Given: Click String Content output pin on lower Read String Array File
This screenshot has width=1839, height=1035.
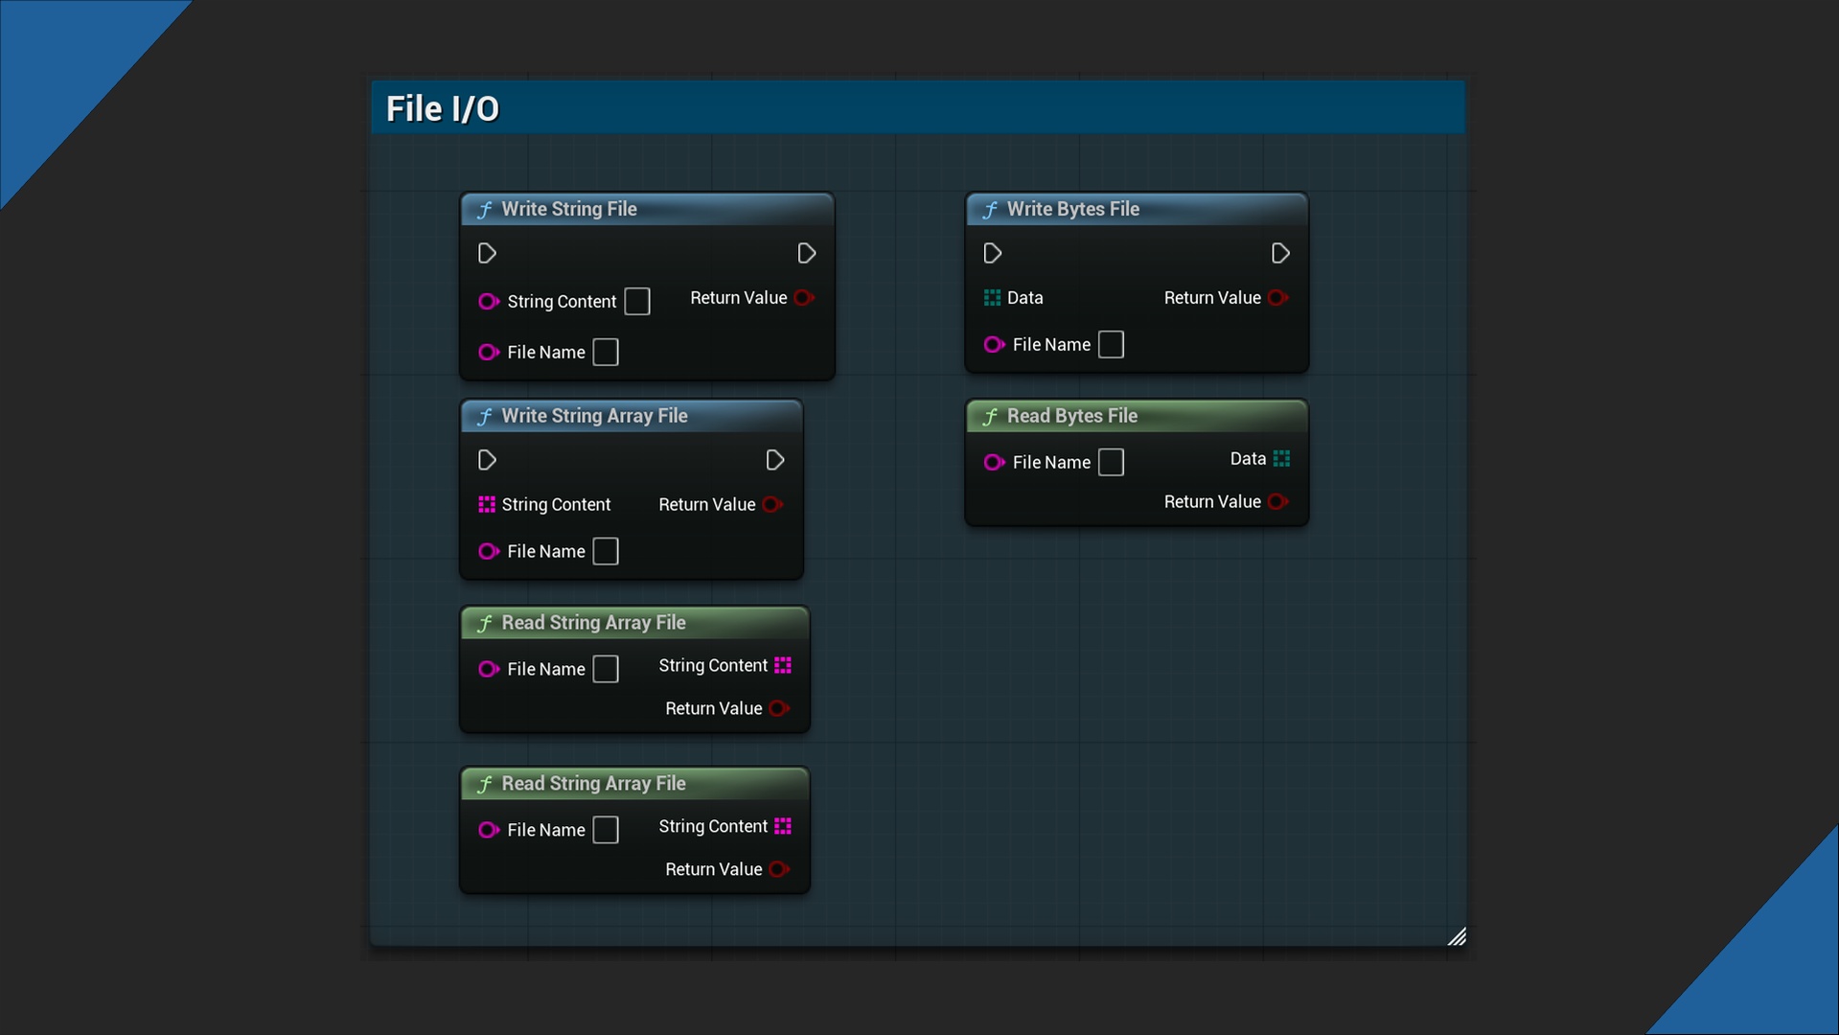Looking at the screenshot, I should coord(783,826).
